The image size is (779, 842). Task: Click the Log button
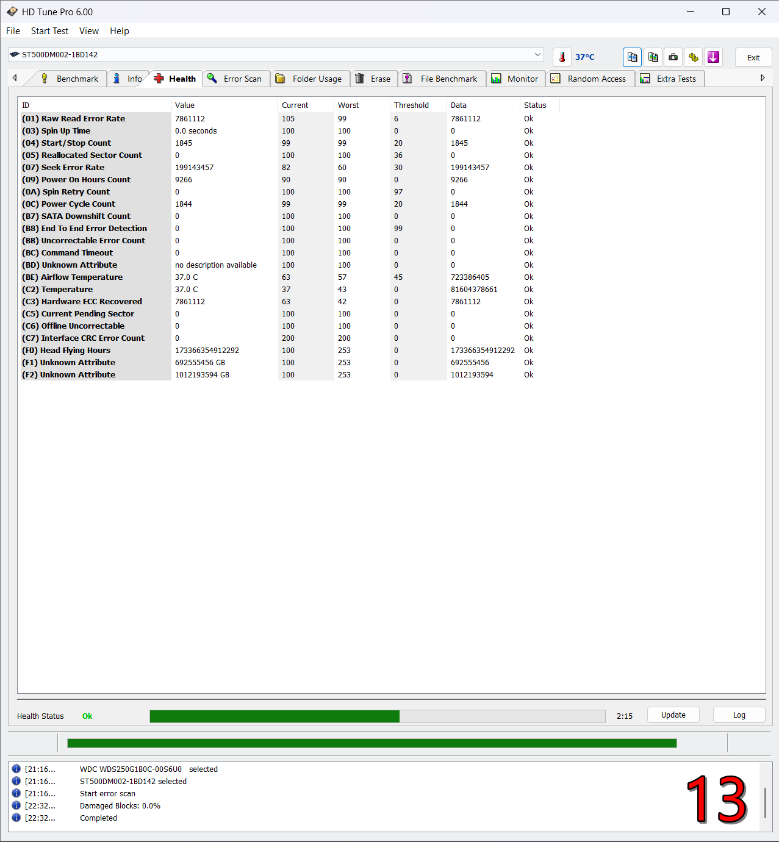[x=739, y=715]
